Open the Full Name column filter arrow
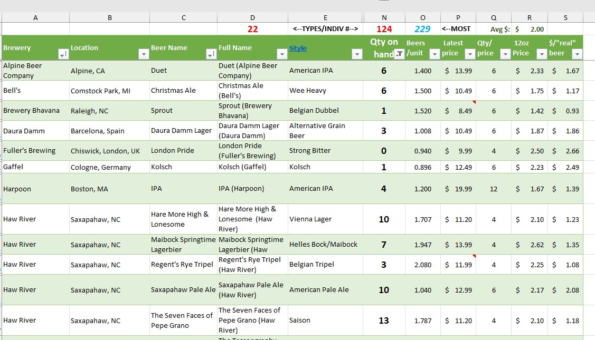 (x=281, y=54)
